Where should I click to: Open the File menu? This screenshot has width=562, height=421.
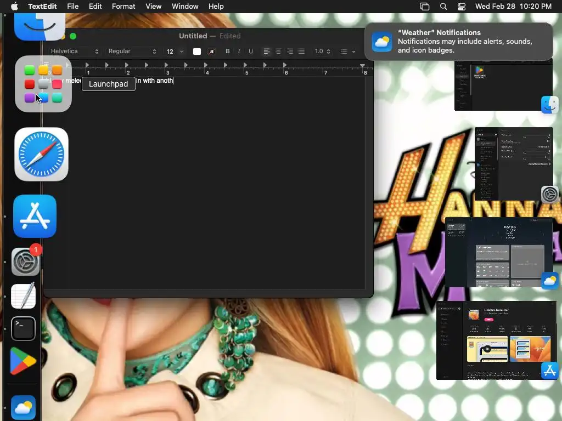point(73,7)
